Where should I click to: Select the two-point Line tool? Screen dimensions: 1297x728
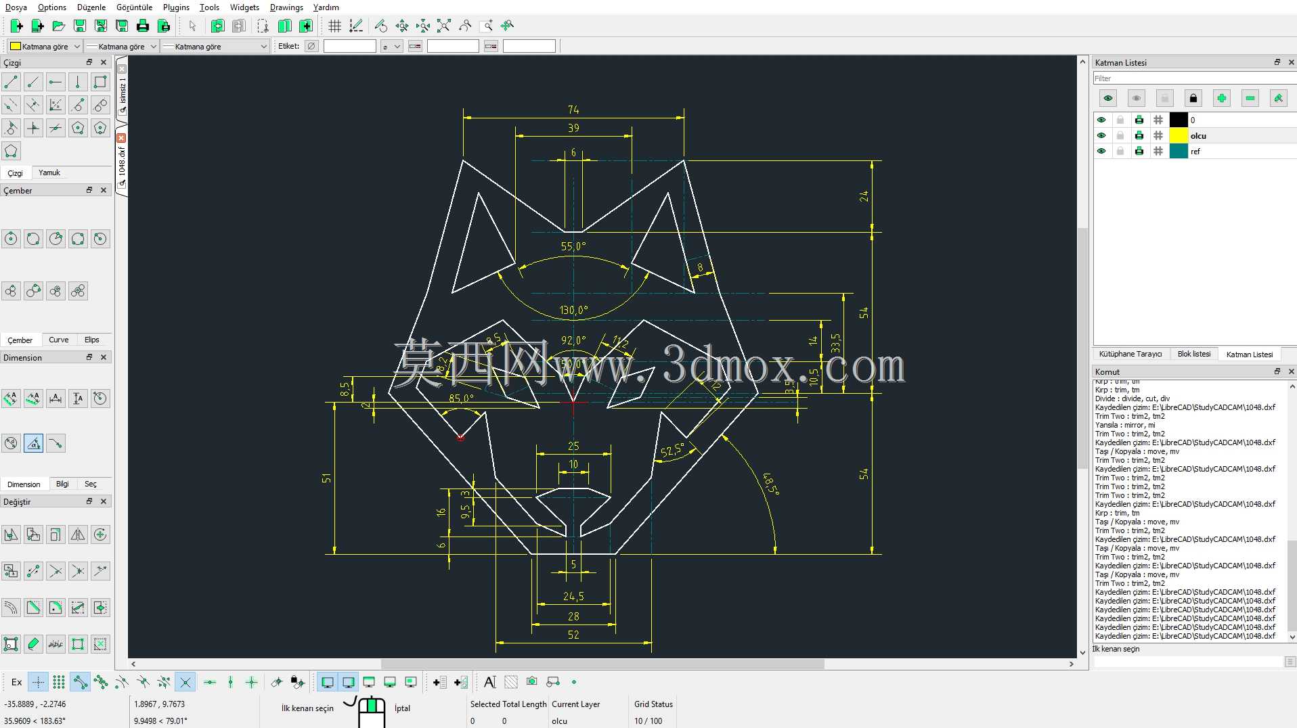pos(11,83)
